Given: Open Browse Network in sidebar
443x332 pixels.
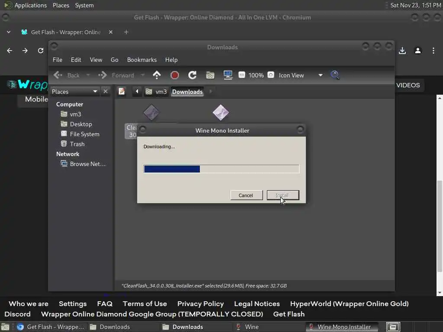Looking at the screenshot, I should pyautogui.click(x=83, y=164).
